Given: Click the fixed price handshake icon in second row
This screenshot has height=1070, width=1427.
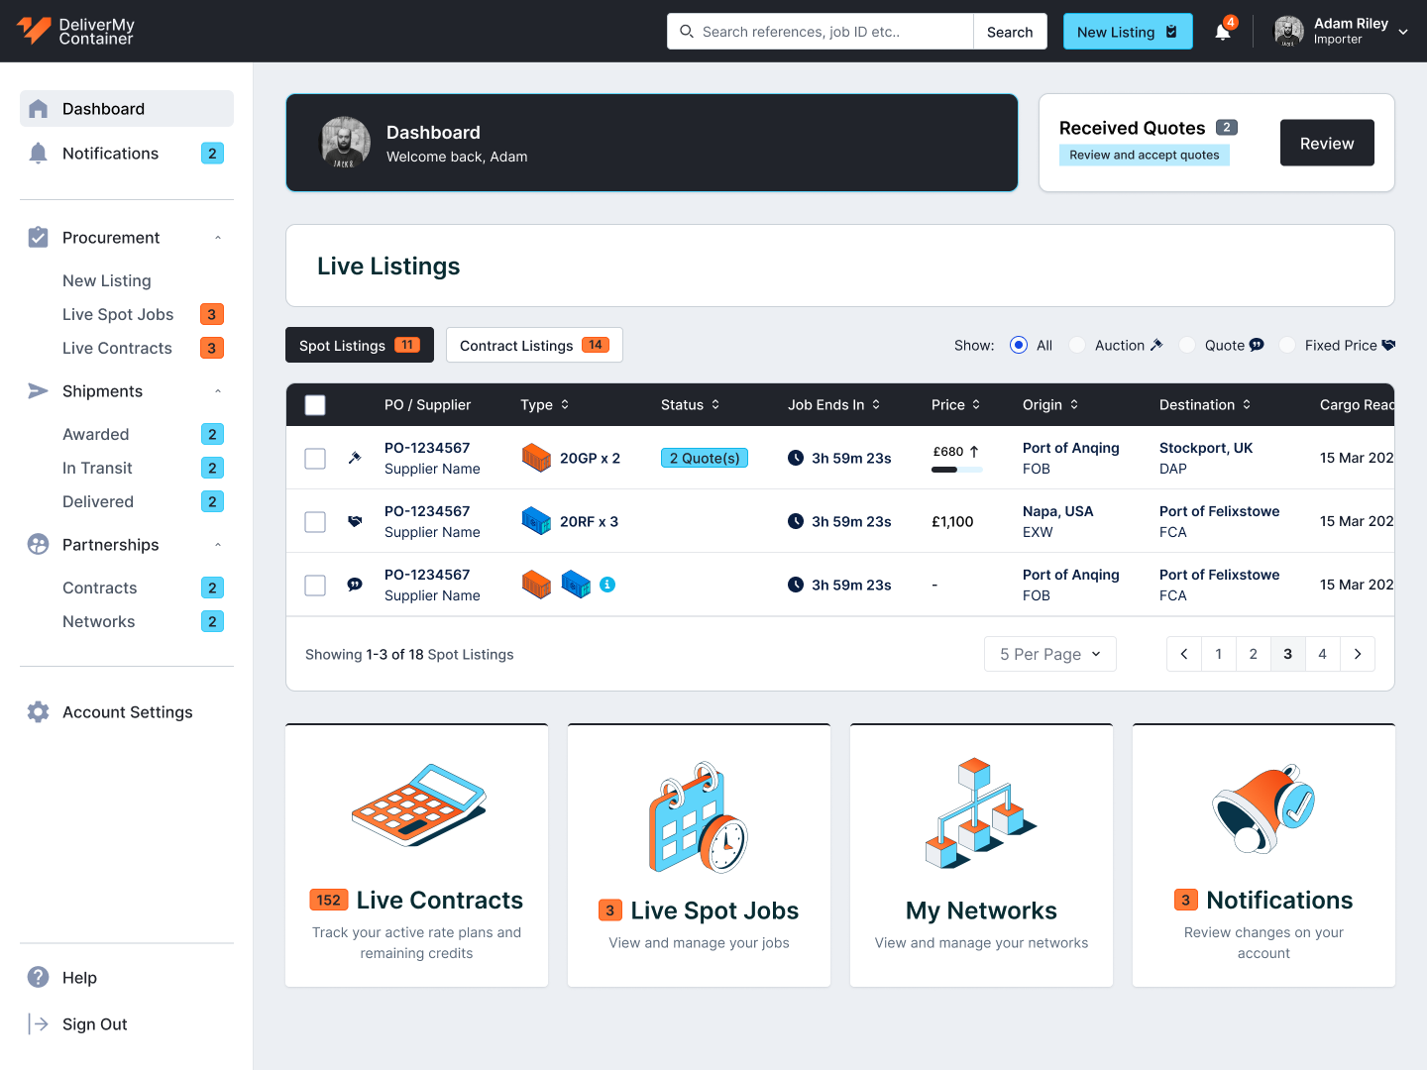Looking at the screenshot, I should pos(355,521).
